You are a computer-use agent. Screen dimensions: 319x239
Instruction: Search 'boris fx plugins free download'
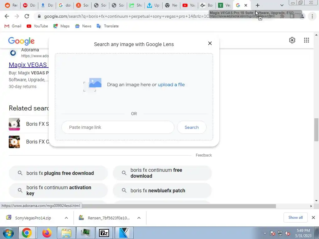click(x=58, y=173)
